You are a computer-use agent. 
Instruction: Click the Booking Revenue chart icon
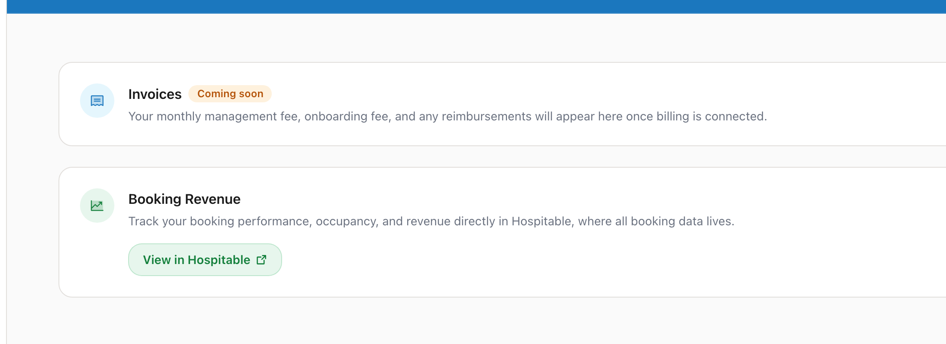point(97,206)
